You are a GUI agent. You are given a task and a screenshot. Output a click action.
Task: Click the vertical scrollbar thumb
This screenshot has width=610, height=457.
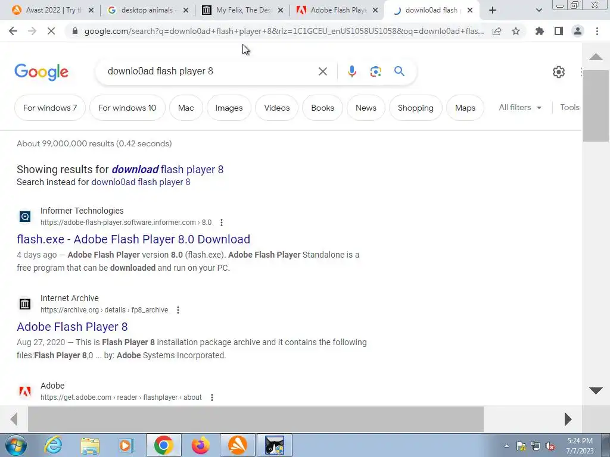click(596, 106)
